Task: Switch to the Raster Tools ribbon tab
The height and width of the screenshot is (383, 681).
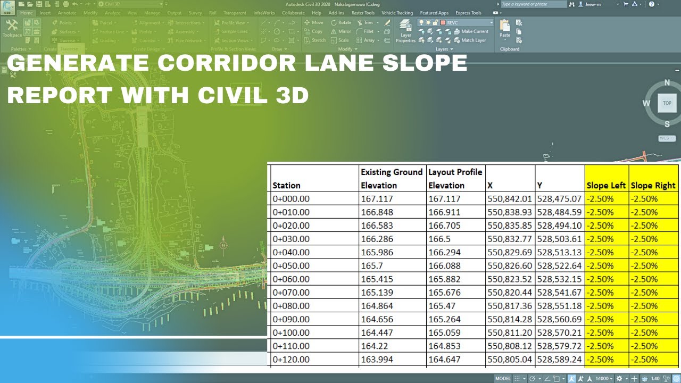Action: coord(363,13)
